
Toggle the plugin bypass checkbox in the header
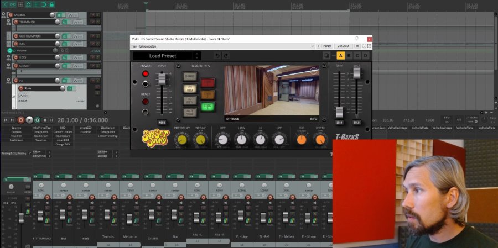pyautogui.click(x=369, y=46)
